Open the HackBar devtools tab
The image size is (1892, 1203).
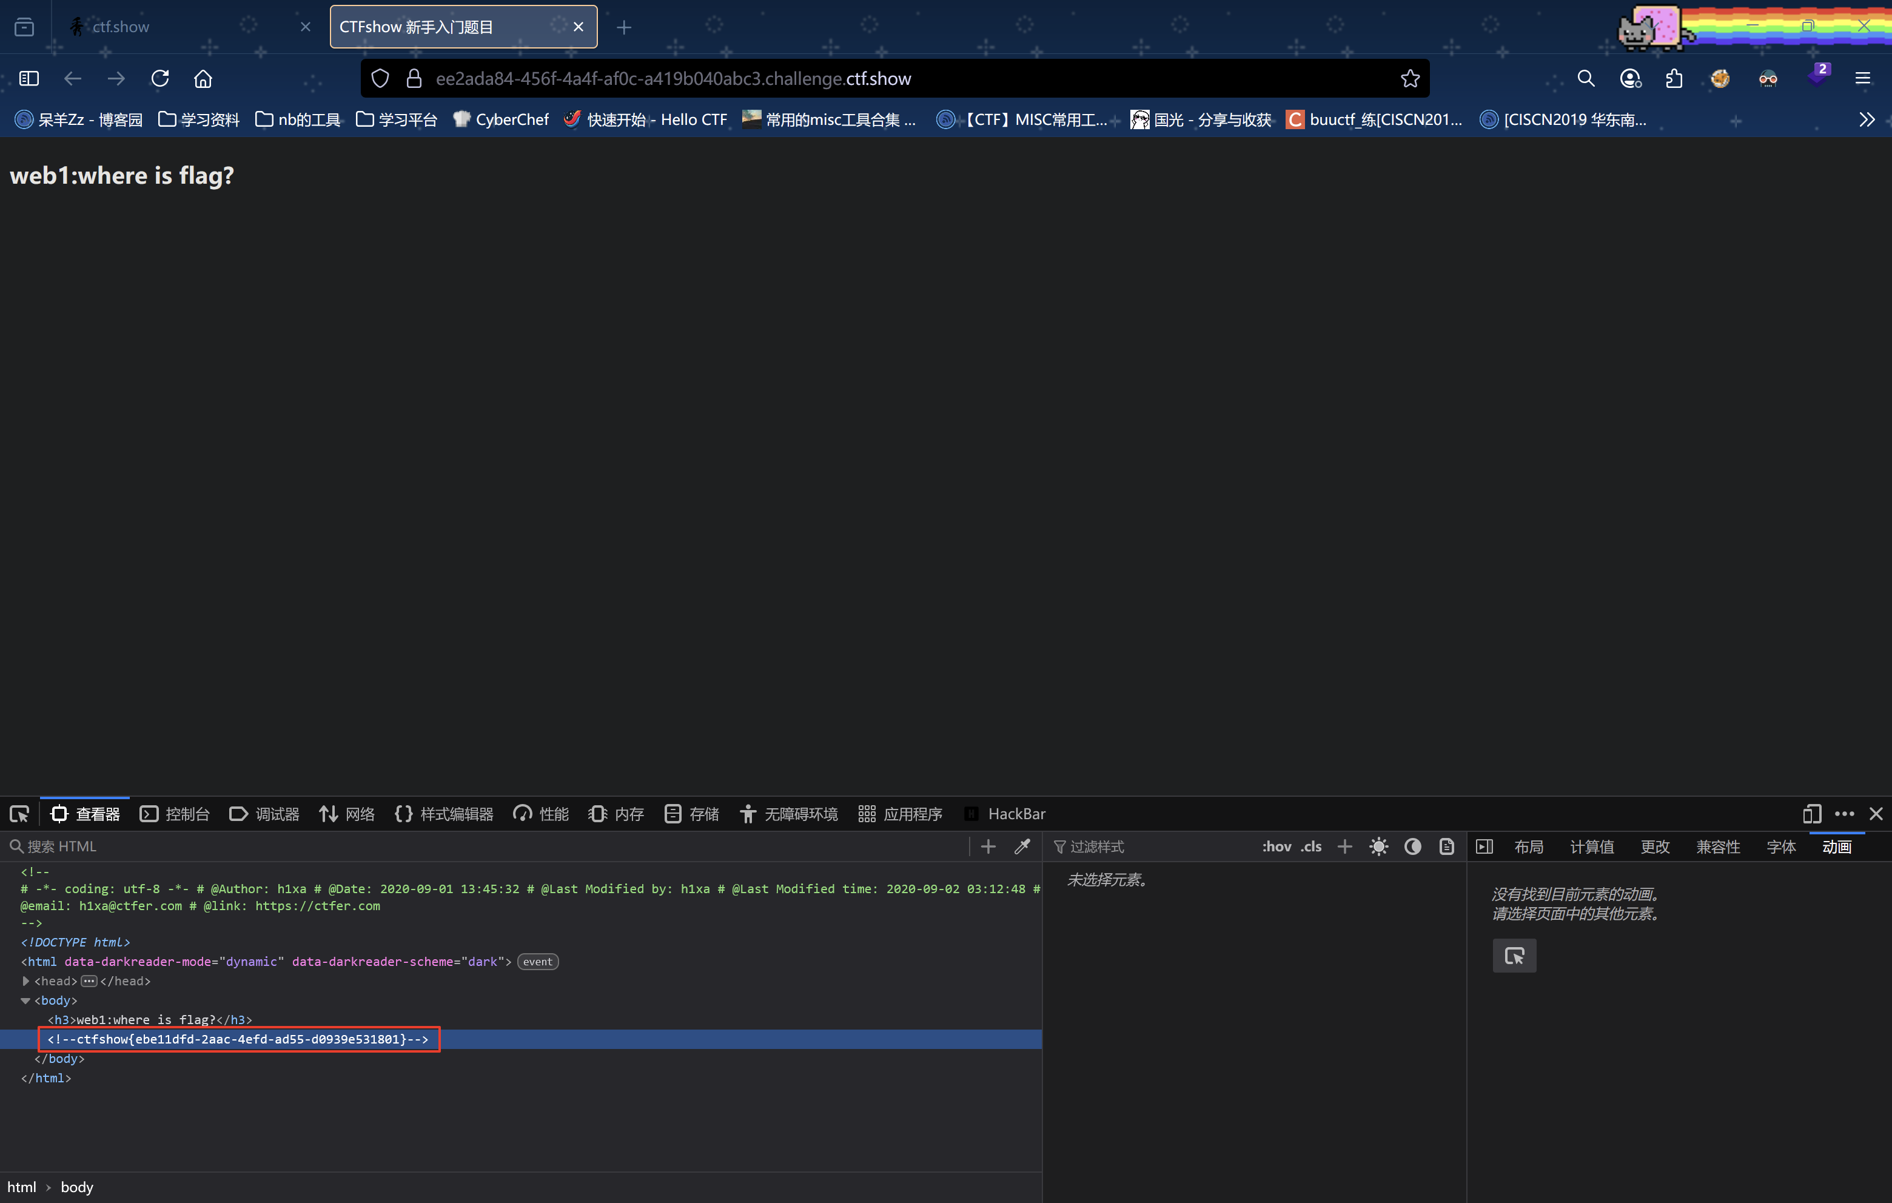click(1005, 814)
